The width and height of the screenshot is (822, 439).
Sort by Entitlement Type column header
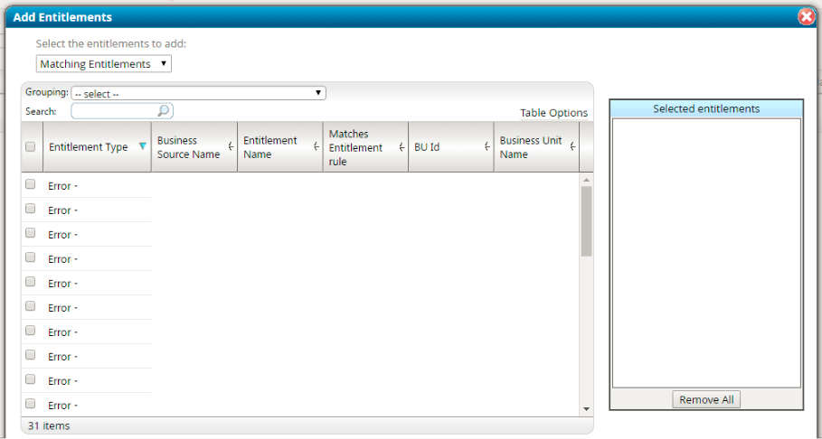[88, 147]
